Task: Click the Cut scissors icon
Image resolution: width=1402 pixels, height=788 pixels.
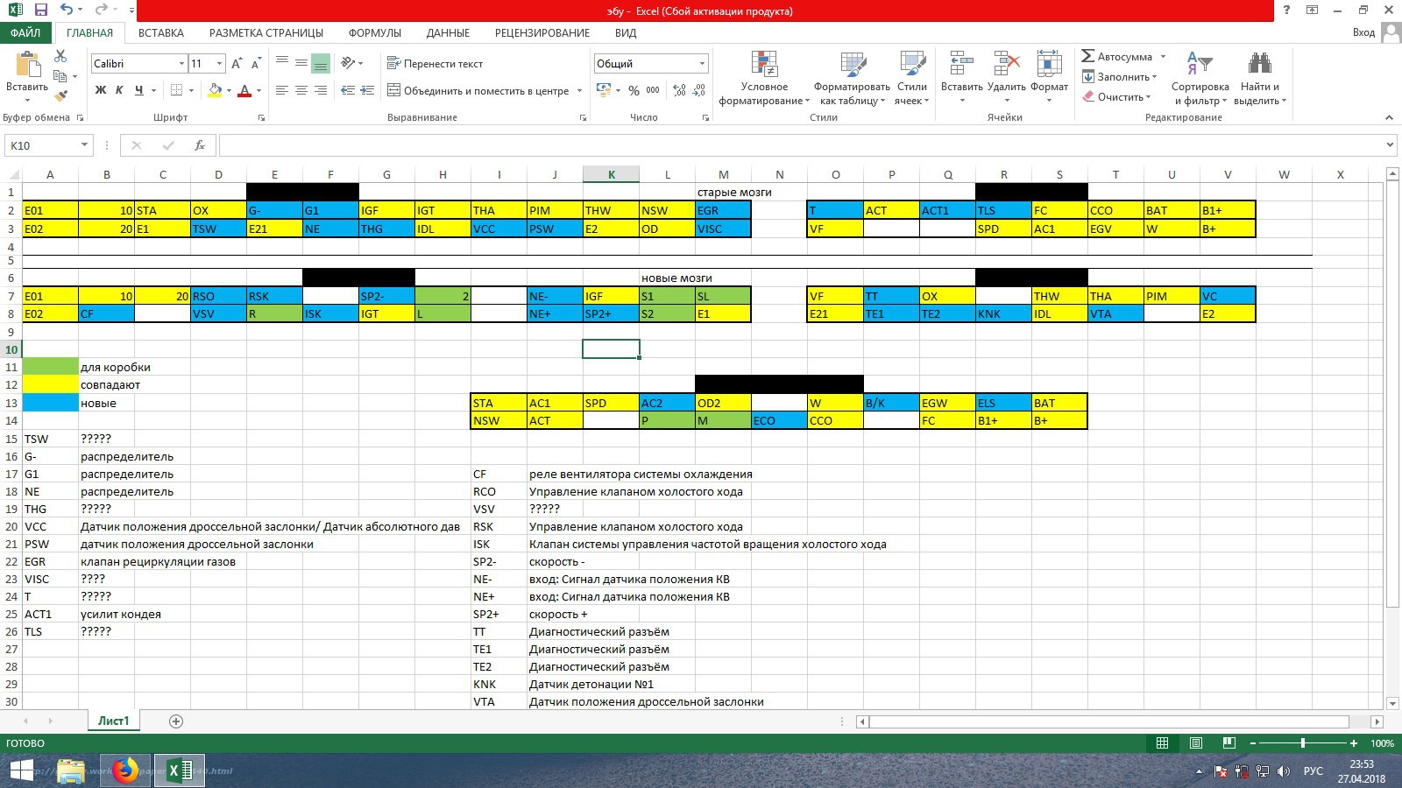Action: tap(60, 56)
